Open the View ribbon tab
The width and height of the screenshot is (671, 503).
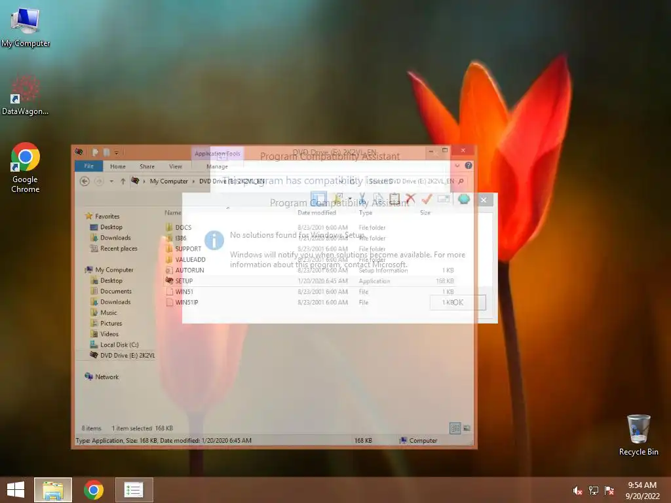(x=176, y=166)
